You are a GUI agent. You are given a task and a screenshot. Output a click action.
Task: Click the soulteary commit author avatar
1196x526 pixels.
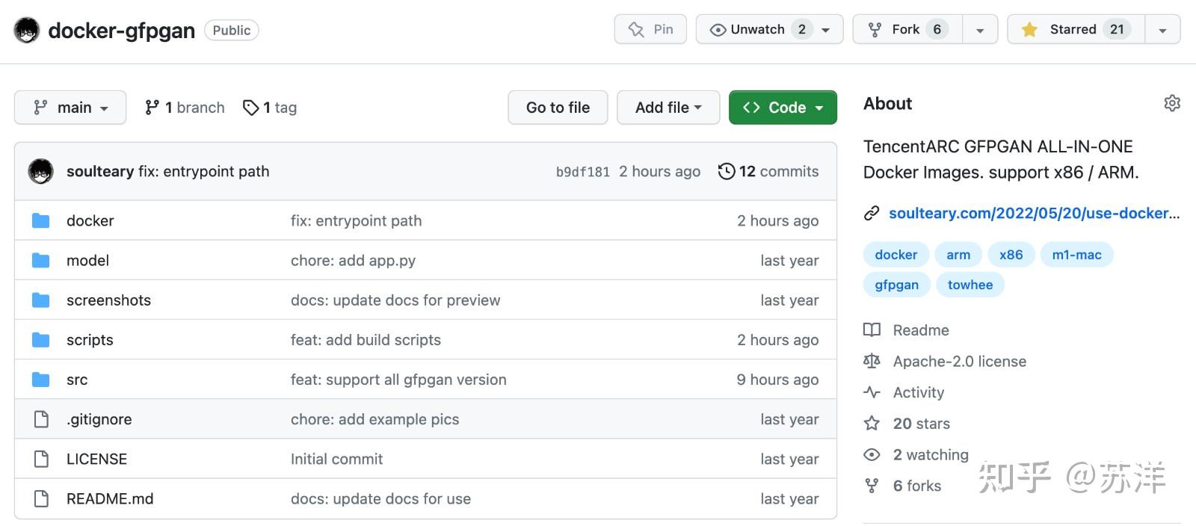pyautogui.click(x=41, y=171)
